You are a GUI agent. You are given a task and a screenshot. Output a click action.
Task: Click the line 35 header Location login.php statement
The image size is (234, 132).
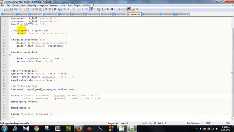(32, 114)
